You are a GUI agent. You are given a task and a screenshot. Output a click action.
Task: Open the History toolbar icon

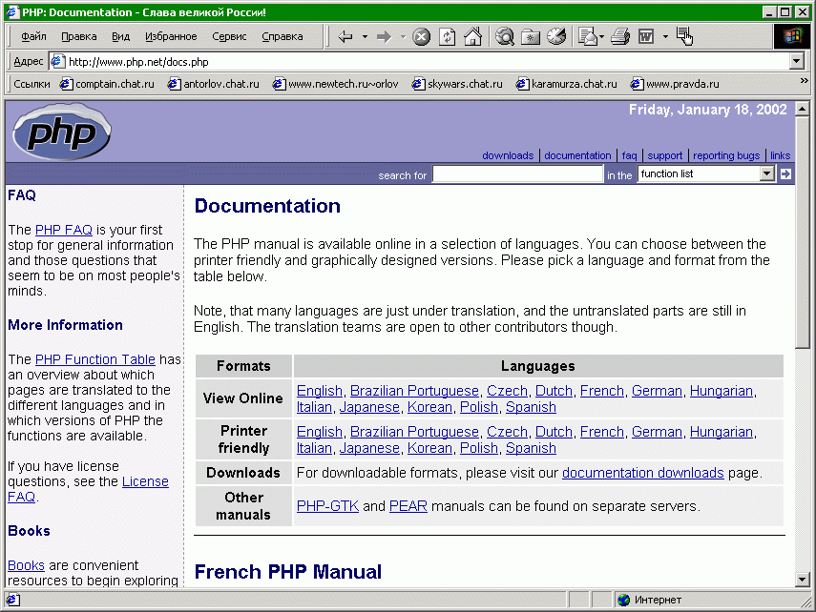556,37
